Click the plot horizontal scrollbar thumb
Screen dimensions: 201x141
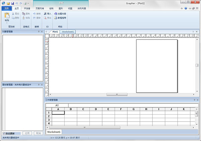pos(117,94)
